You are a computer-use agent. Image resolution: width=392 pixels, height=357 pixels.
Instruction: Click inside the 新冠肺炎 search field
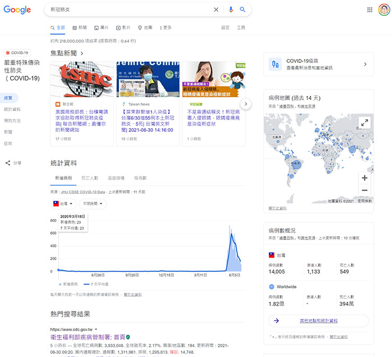coord(130,10)
